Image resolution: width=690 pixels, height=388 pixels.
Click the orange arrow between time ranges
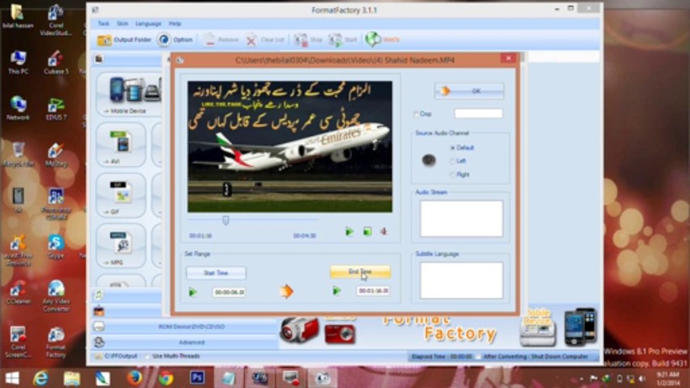coord(286,292)
